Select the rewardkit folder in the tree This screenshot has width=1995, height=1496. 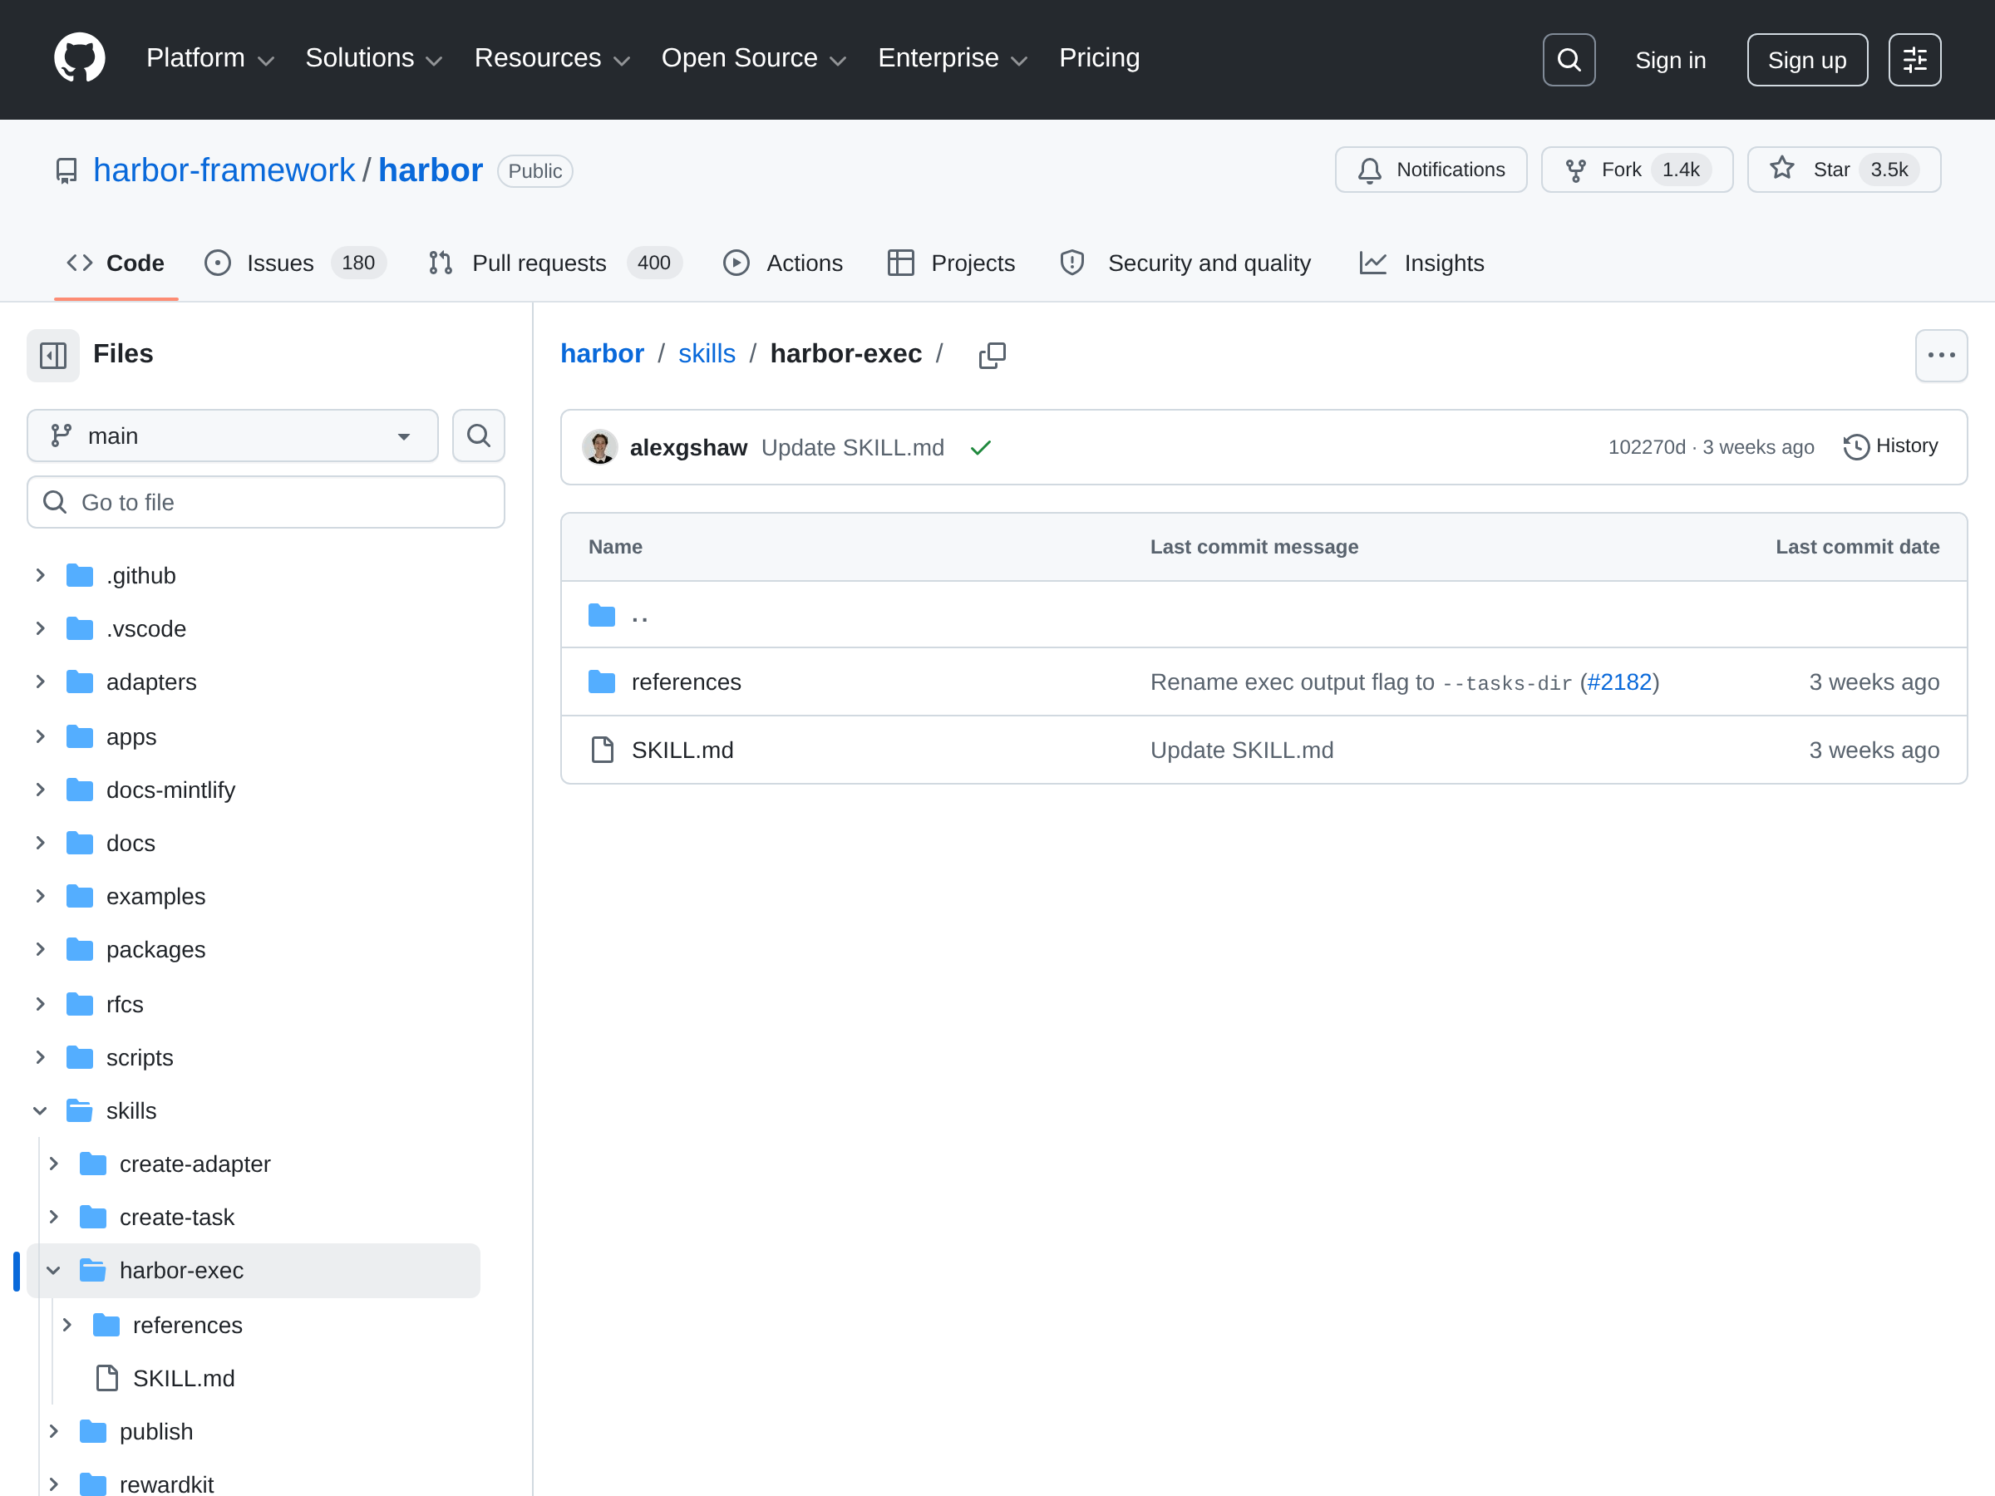point(166,1484)
